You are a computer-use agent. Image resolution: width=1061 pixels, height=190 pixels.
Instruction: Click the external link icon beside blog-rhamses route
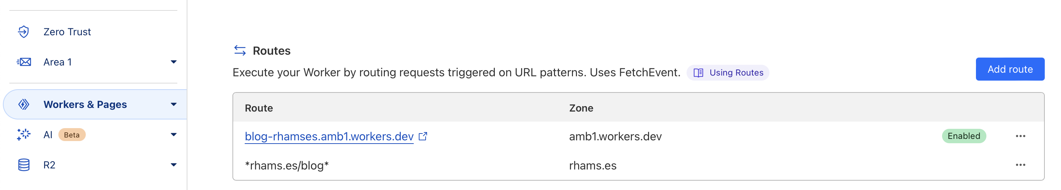423,136
